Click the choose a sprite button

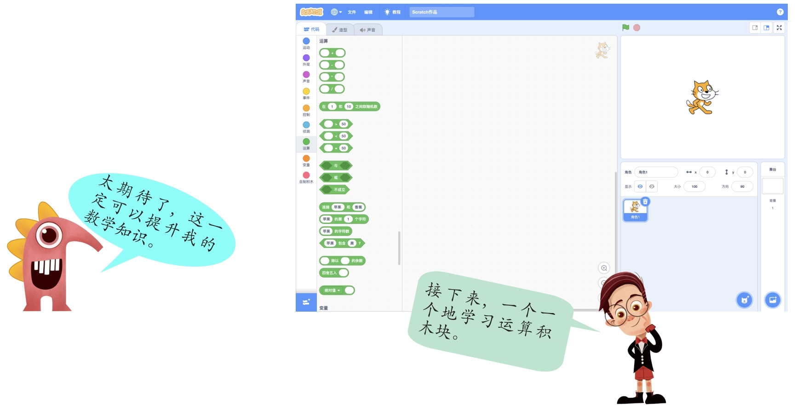pyautogui.click(x=744, y=300)
